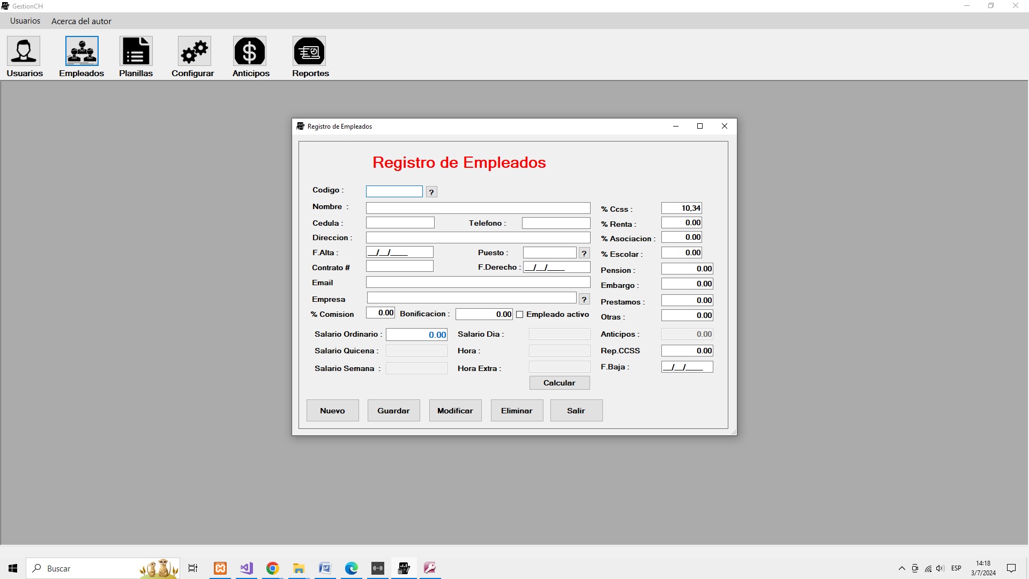Screen dimensions: 1029x579
Task: Focus the Telefono input field
Action: 556,223
